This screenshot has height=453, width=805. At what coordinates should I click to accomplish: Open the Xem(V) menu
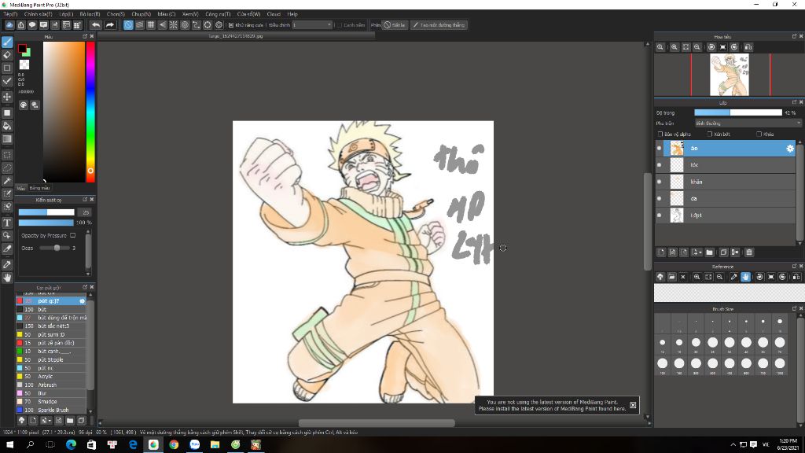pos(190,14)
